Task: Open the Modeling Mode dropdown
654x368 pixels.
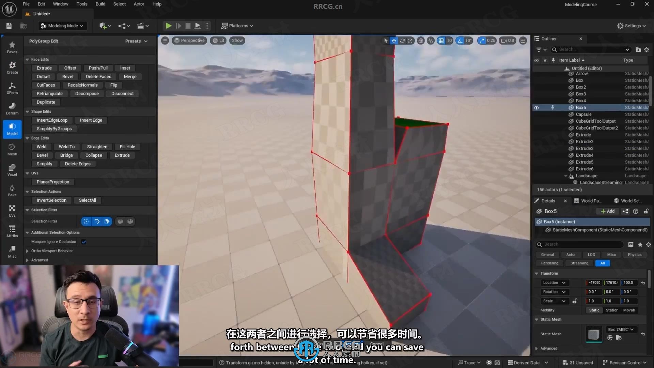Action: pos(62,26)
